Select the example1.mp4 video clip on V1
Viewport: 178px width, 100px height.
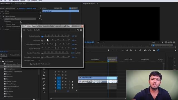coord(98,78)
